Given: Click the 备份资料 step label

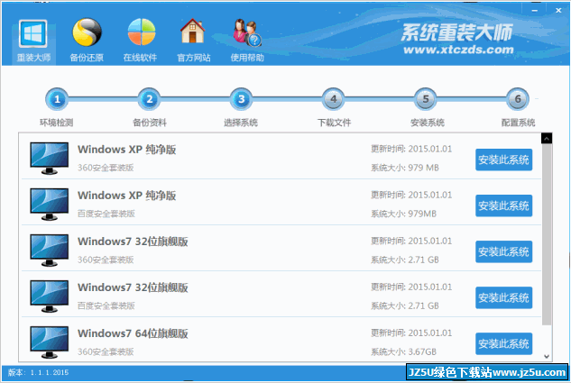Looking at the screenshot, I should (x=150, y=123).
